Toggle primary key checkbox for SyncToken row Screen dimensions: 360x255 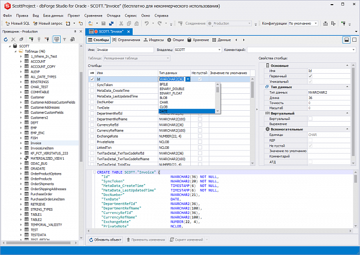(x=92, y=85)
